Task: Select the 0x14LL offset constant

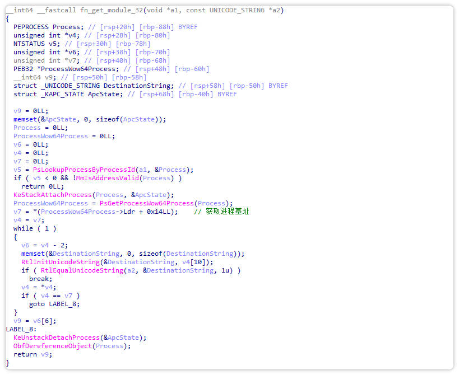Action: tap(164, 212)
